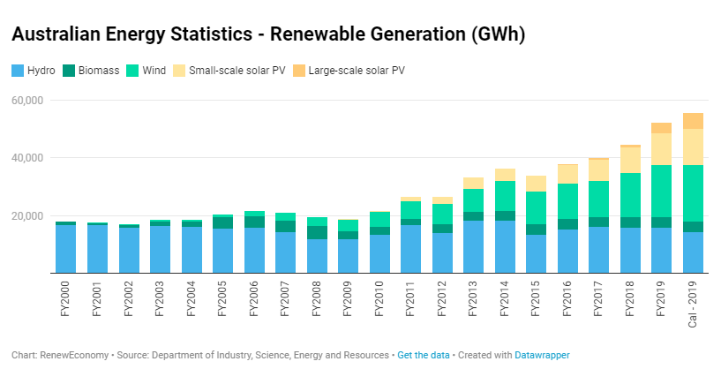The image size is (721, 384).
Task: Click the FY2014 axis label
Action: [x=505, y=299]
